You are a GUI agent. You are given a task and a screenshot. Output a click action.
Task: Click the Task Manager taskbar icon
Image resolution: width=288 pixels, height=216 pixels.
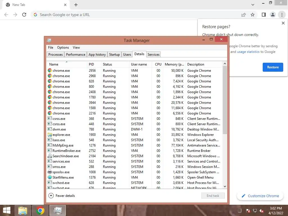(x=57, y=210)
